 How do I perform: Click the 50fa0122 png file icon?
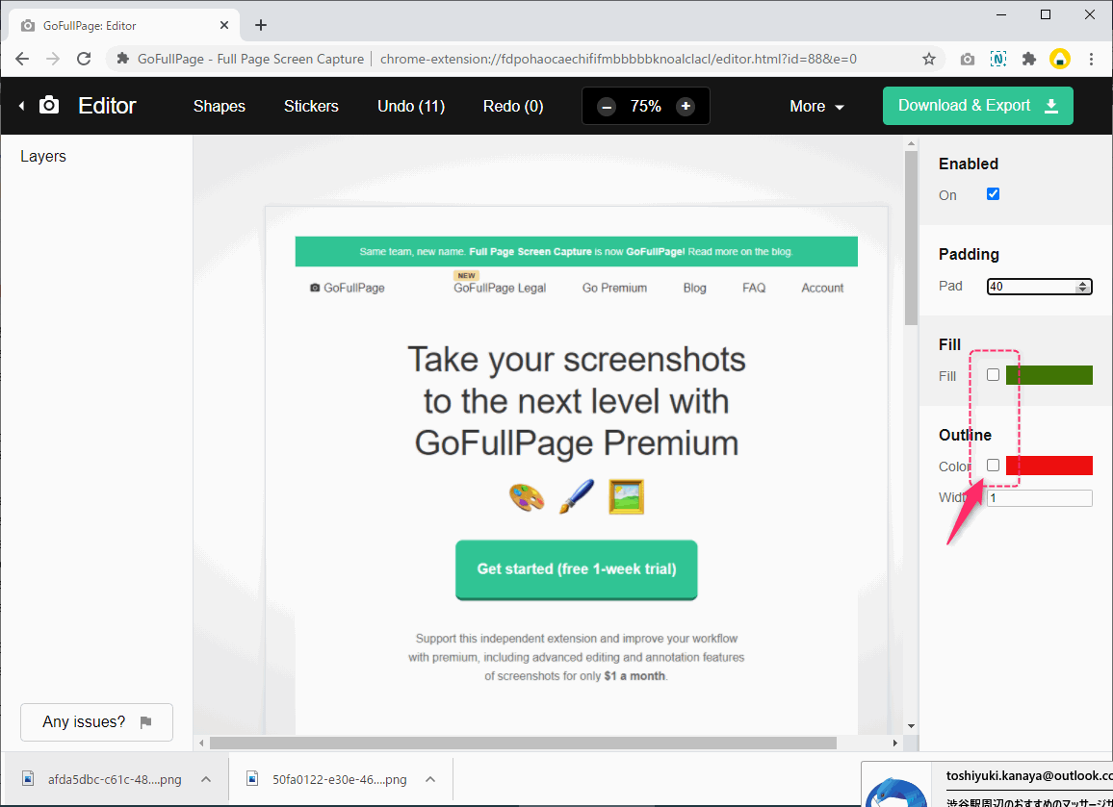click(x=252, y=779)
